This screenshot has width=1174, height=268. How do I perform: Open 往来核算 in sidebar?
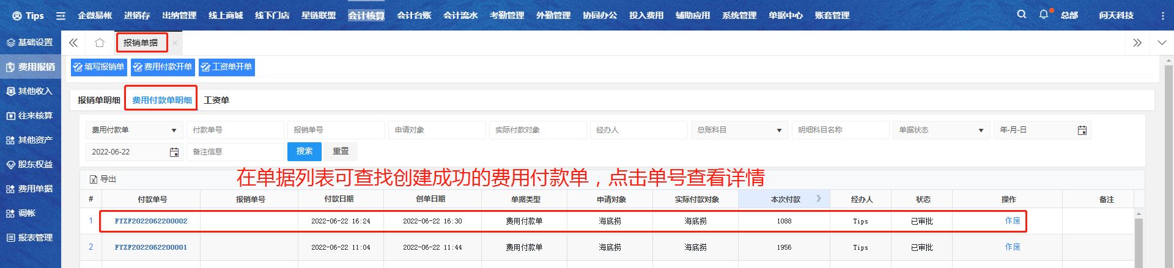31,116
